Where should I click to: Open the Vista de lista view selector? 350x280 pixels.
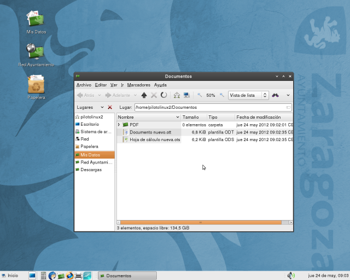point(248,95)
